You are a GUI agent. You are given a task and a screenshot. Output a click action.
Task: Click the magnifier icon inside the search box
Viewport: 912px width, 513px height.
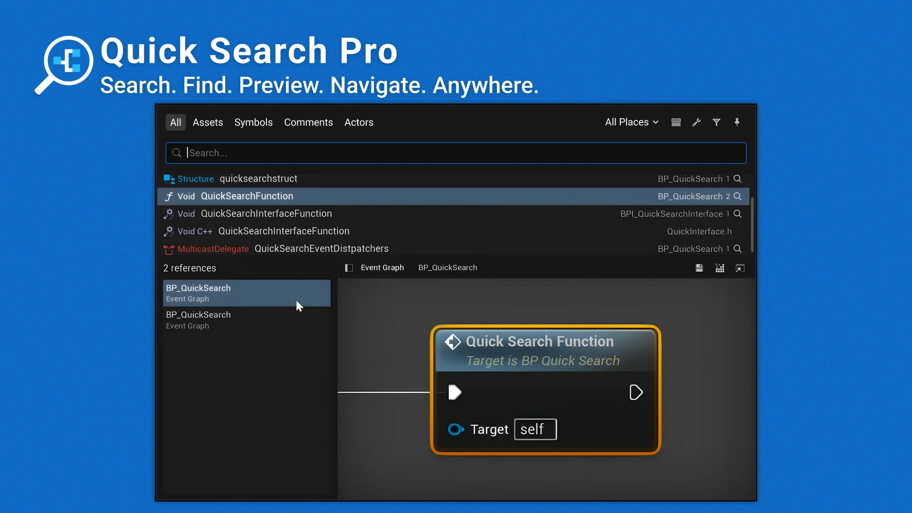[177, 153]
